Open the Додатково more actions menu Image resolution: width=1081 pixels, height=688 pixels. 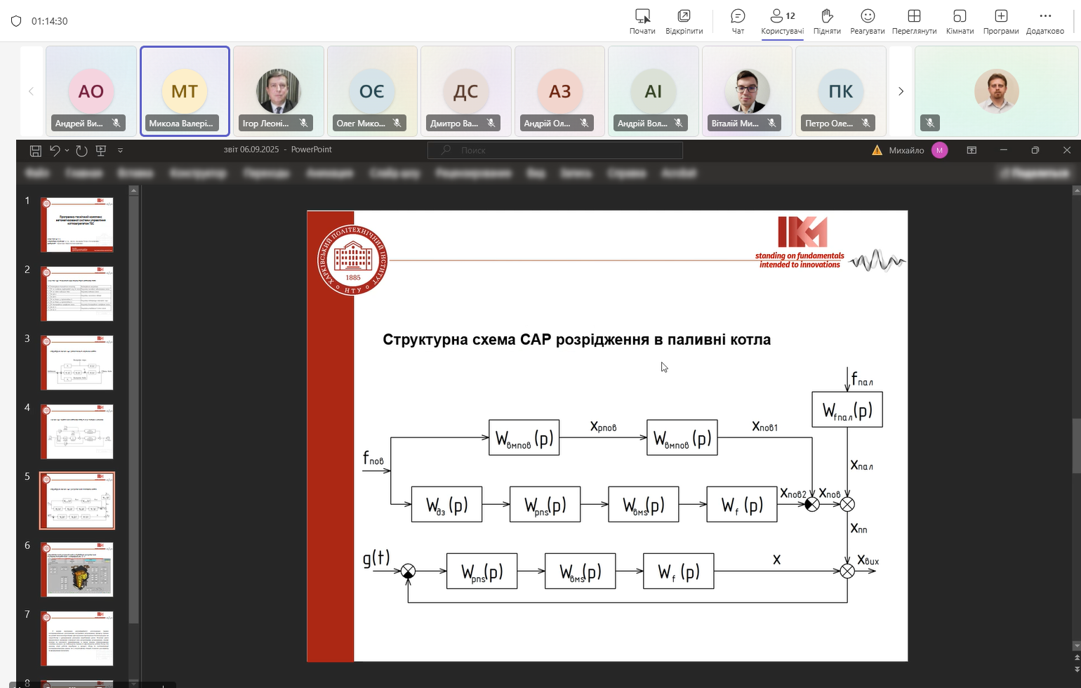point(1045,21)
